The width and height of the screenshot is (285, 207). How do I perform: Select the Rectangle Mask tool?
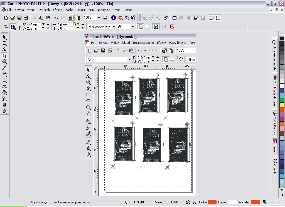click(4, 43)
